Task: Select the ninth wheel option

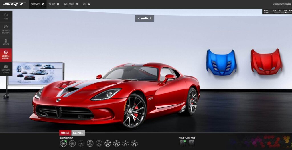Action: [134, 143]
